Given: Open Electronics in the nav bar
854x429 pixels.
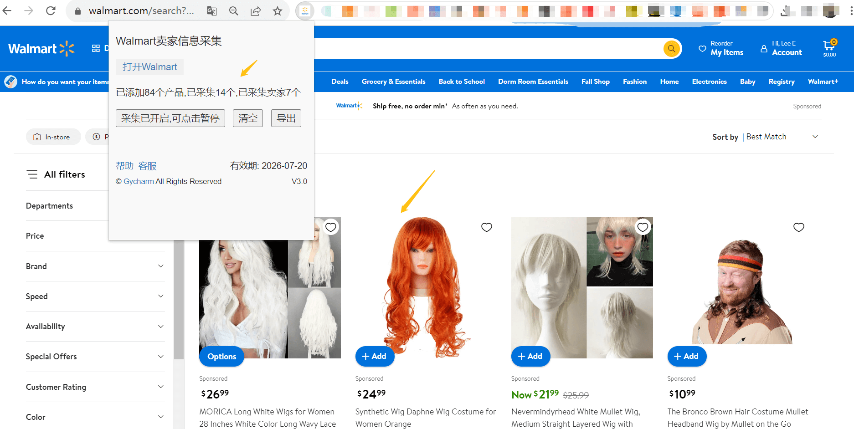Looking at the screenshot, I should coord(710,82).
